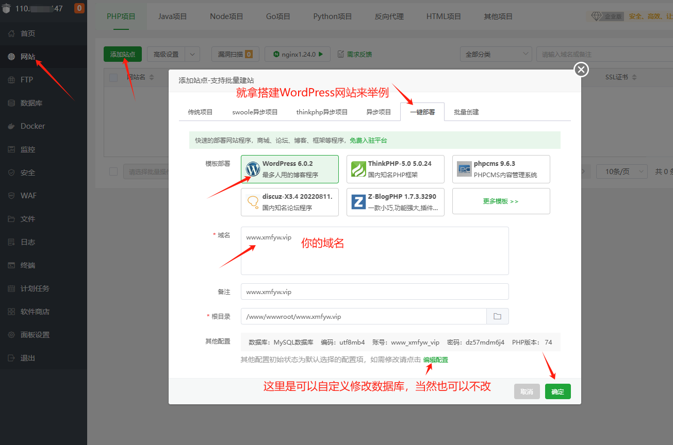The width and height of the screenshot is (673, 445).
Task: Select the swoole异步项目 dialog tab
Action: click(x=255, y=112)
